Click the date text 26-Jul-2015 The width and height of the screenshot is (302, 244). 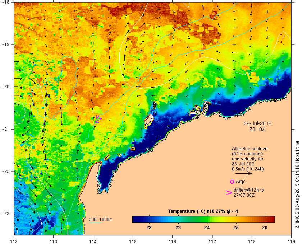(257, 123)
